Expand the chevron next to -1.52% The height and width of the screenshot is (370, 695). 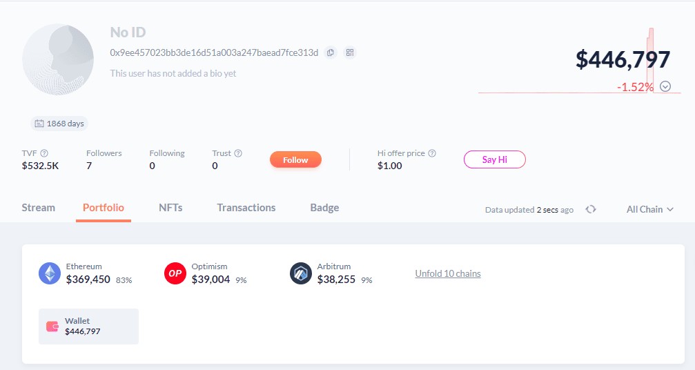pyautogui.click(x=665, y=86)
